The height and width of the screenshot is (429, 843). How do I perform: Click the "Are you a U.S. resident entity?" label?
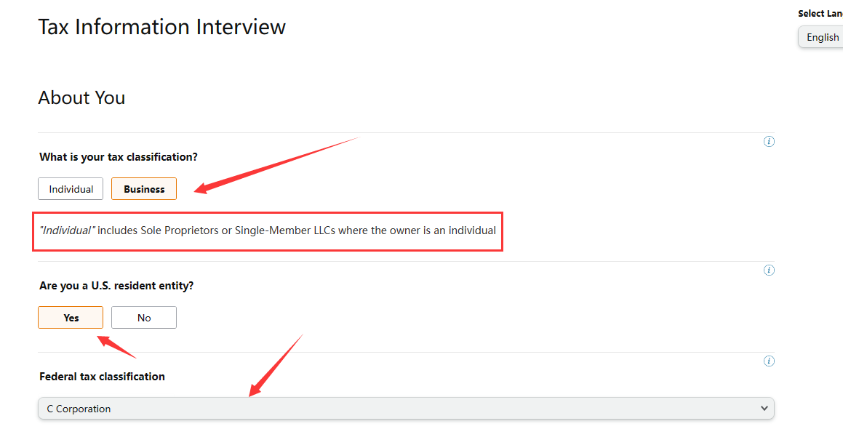click(116, 286)
